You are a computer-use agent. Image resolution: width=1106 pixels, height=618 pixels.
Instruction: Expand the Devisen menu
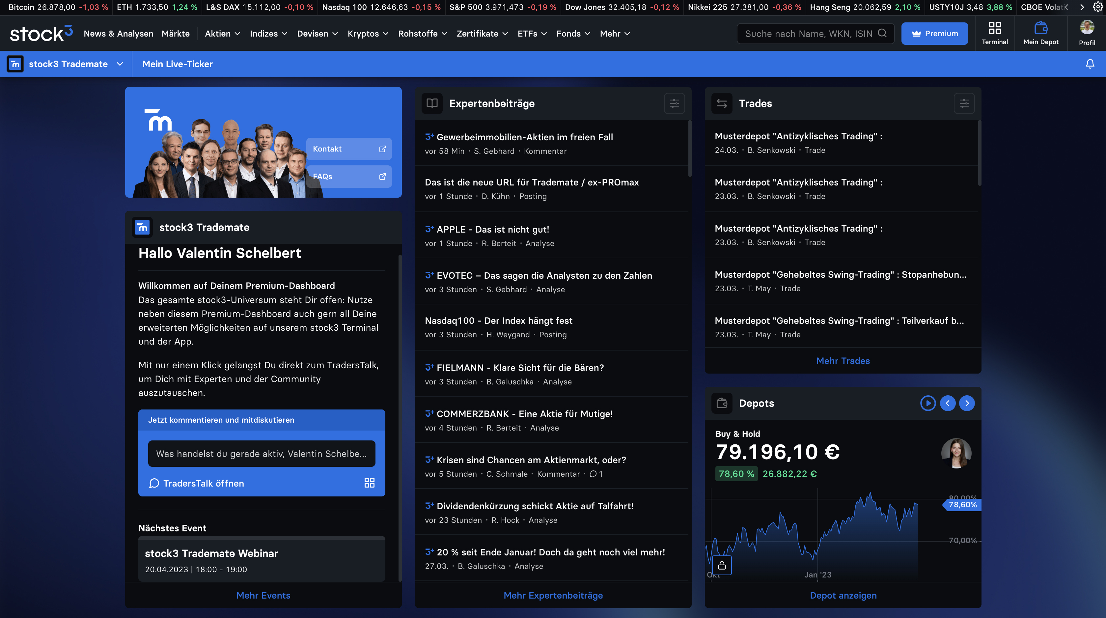tap(317, 34)
